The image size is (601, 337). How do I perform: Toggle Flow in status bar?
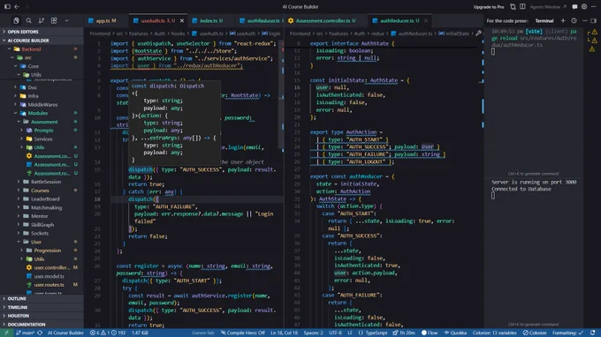click(x=430, y=333)
